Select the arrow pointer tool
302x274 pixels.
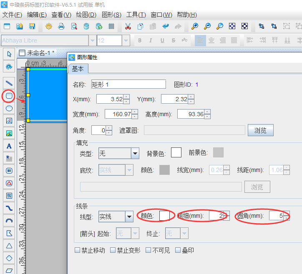(x=9, y=54)
